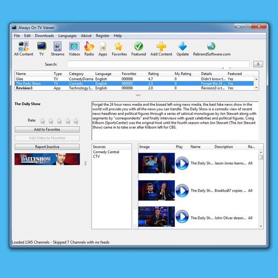Viewport: 278px width, 278px height.
Task: Show Favorites star icon in toolbar
Action: (118, 46)
